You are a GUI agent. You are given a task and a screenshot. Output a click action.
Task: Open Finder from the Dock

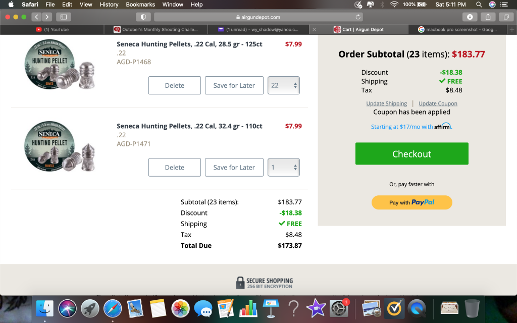click(x=44, y=308)
